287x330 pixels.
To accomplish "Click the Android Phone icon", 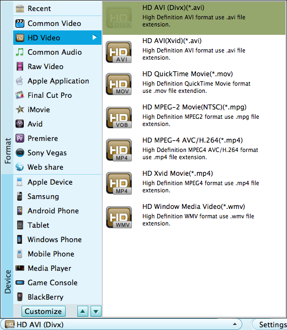I will pos(19,211).
